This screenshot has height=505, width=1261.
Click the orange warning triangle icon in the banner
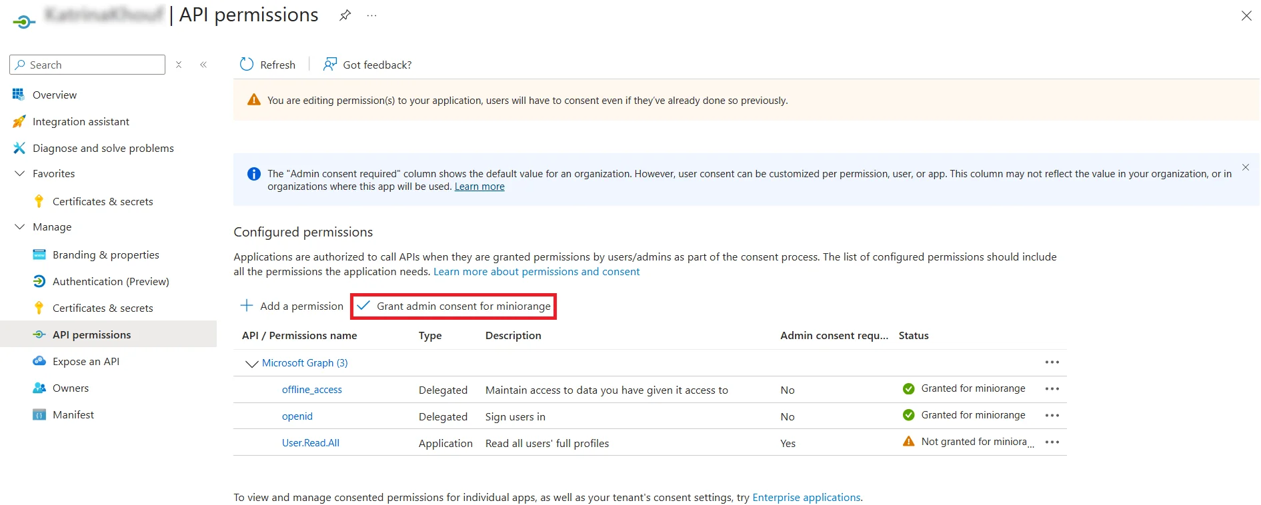(x=254, y=100)
